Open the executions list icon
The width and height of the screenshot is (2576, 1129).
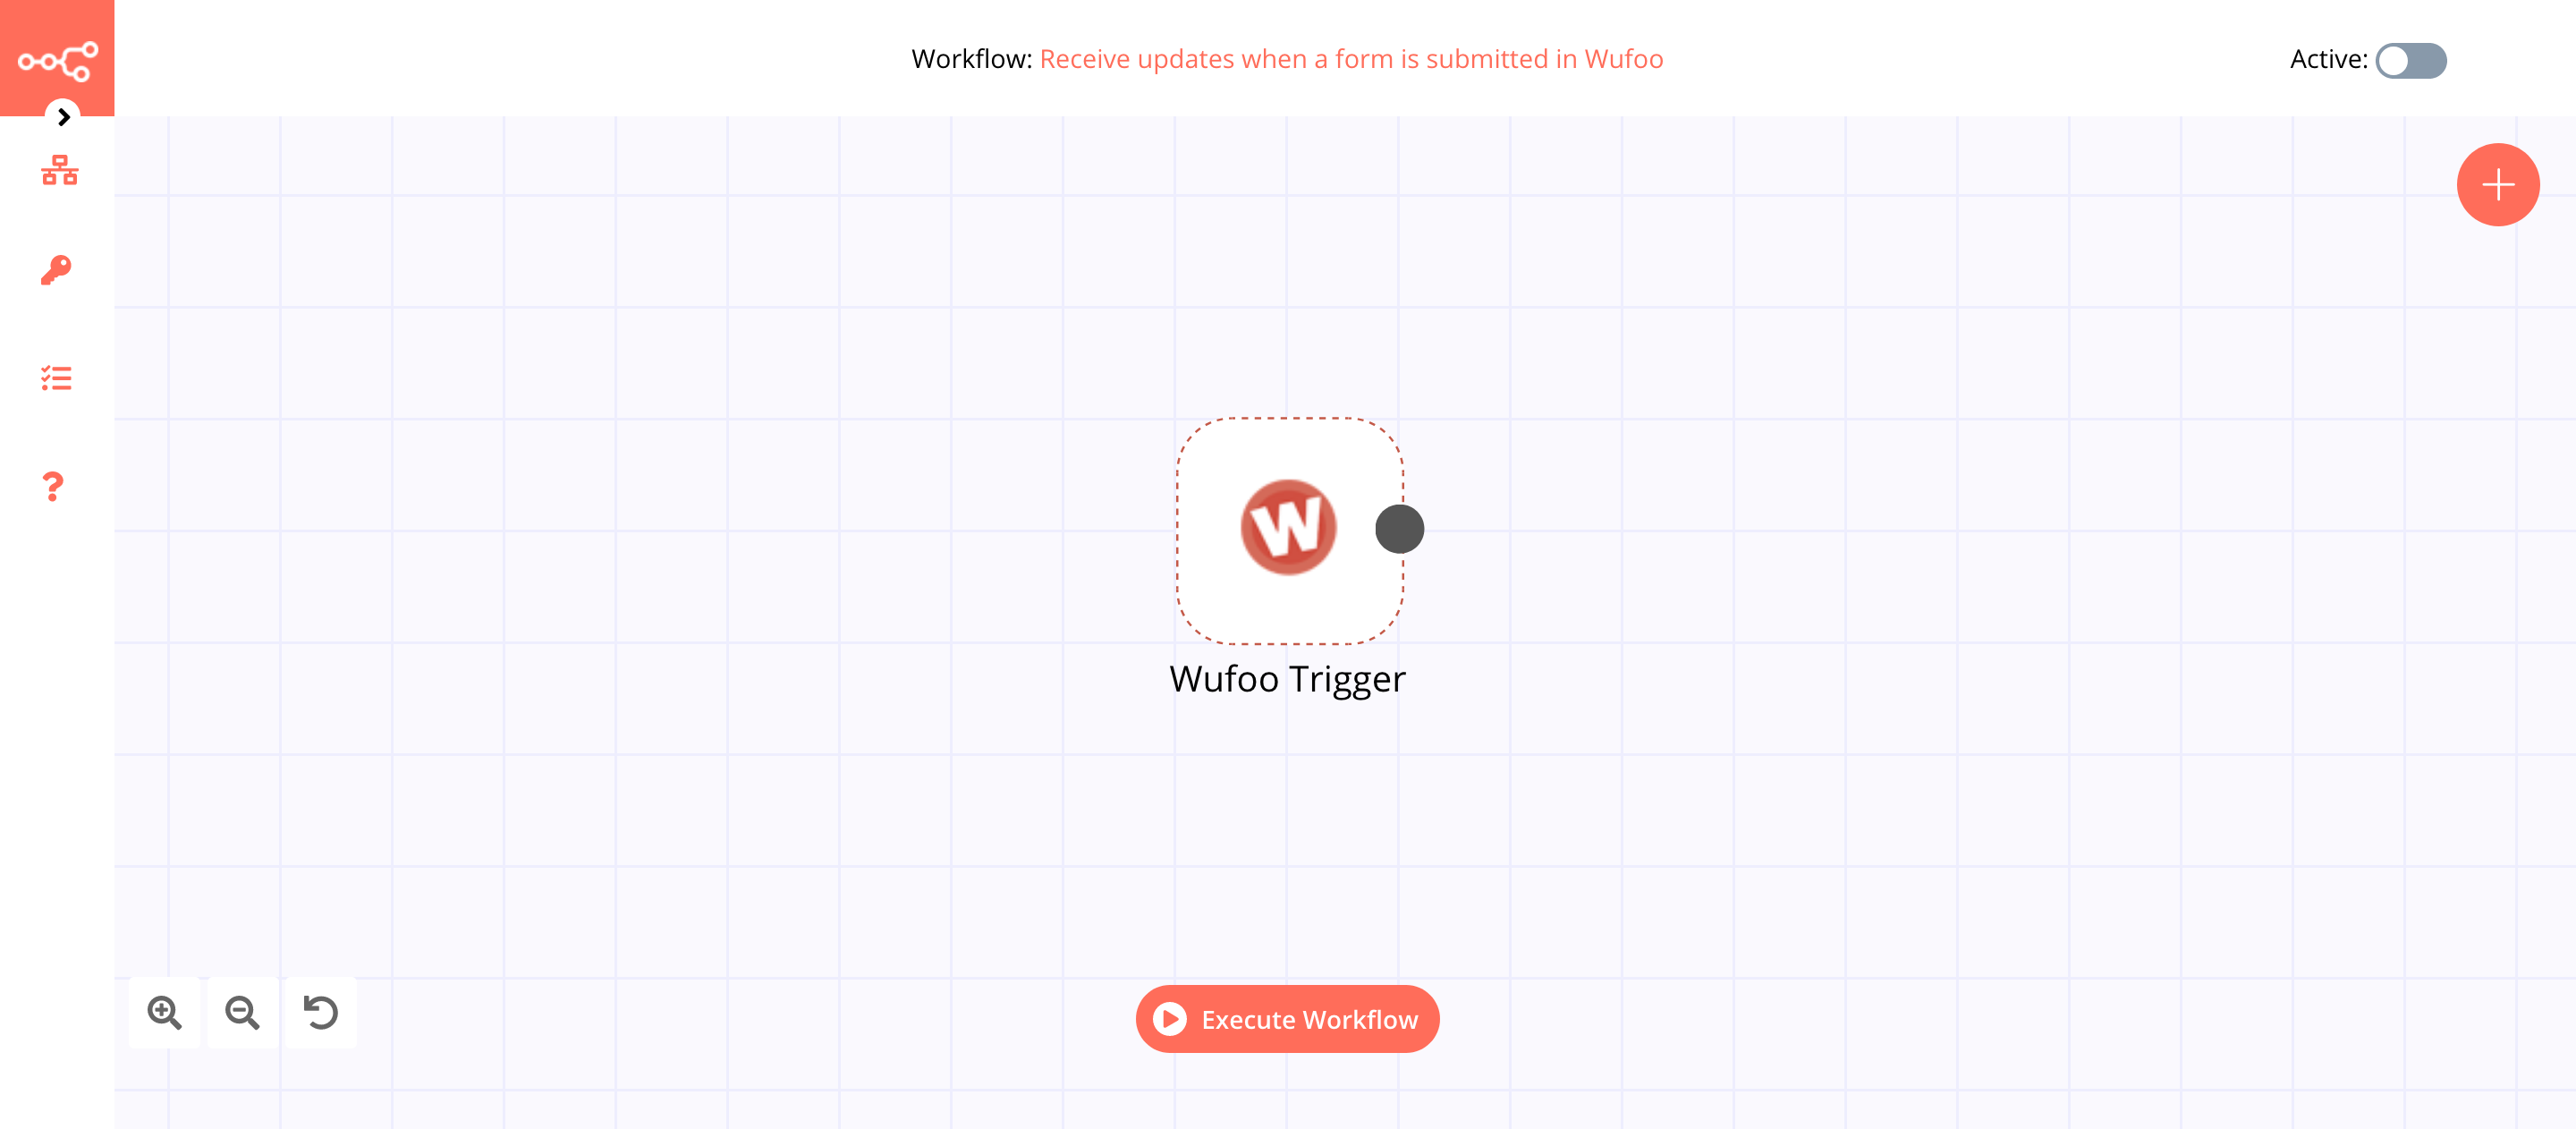[x=57, y=378]
